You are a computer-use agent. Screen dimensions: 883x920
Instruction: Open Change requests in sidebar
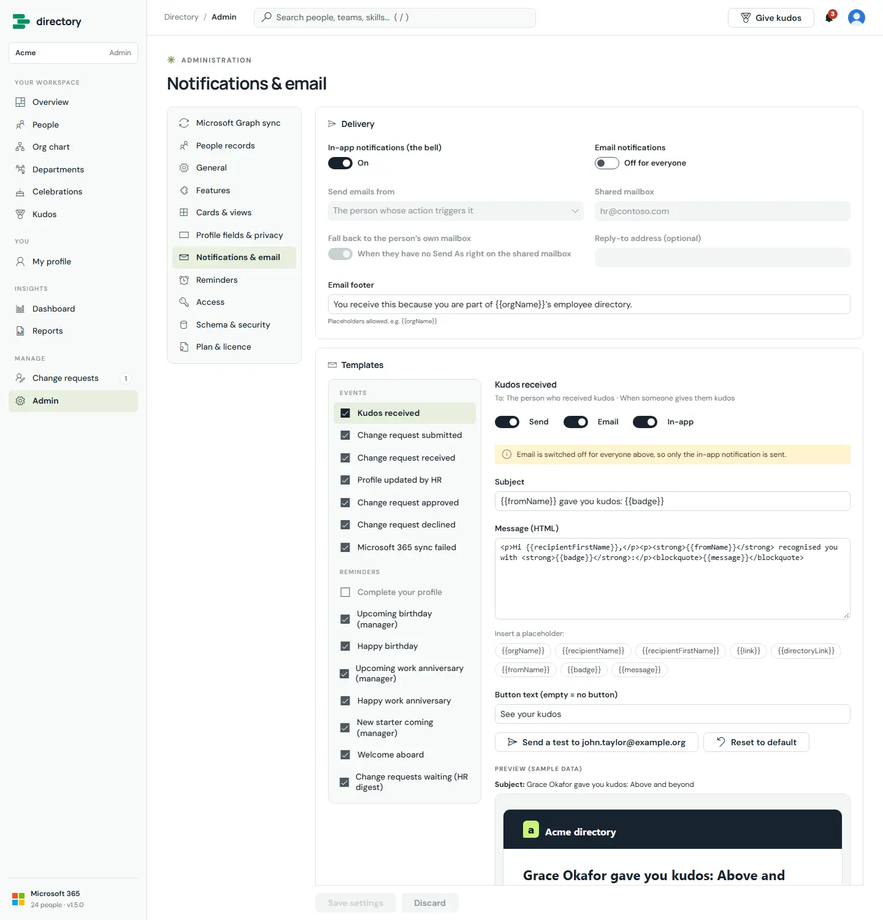click(x=74, y=378)
